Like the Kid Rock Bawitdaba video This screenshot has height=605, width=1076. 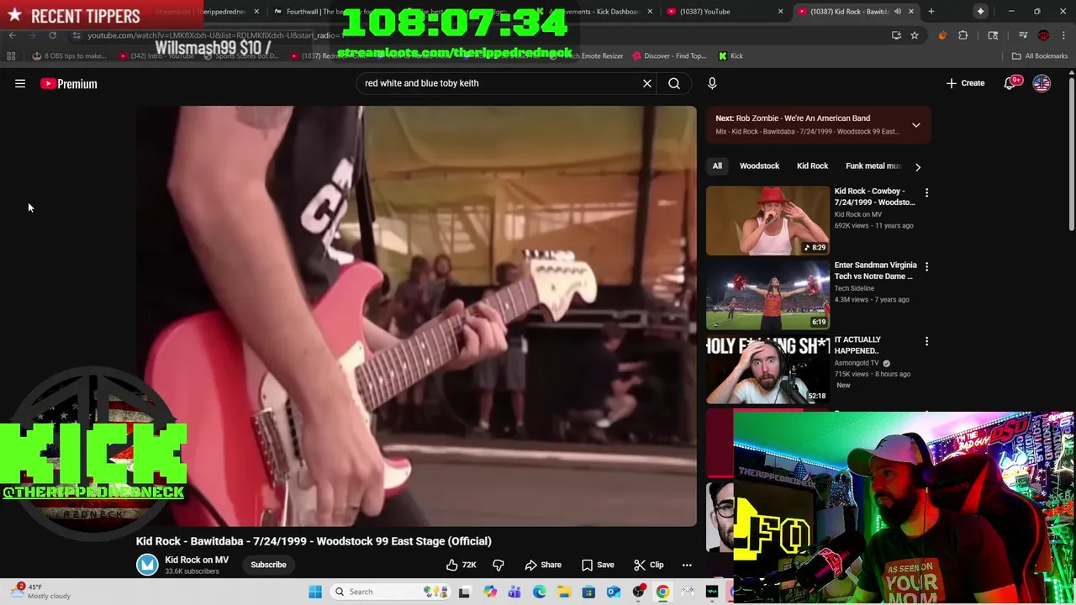(x=461, y=565)
